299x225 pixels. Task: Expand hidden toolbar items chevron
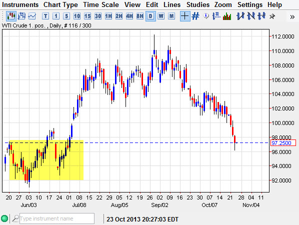(x=292, y=17)
